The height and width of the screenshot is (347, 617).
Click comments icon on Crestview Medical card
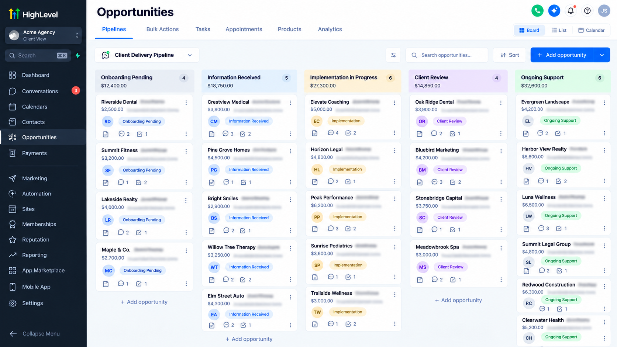point(225,133)
